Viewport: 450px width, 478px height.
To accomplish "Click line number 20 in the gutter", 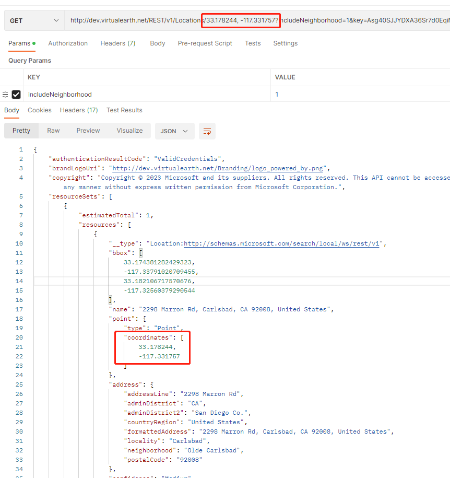I will tap(19, 337).
